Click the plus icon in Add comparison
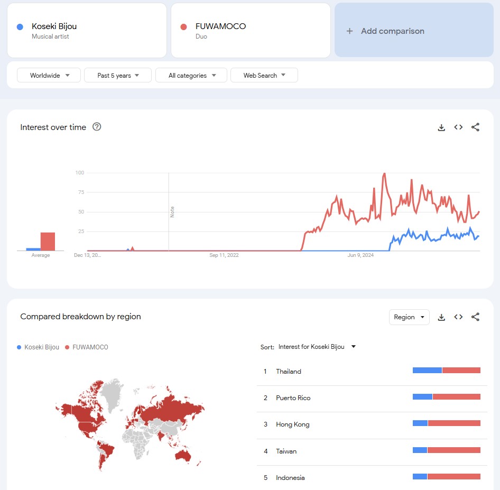500x490 pixels. coord(349,31)
